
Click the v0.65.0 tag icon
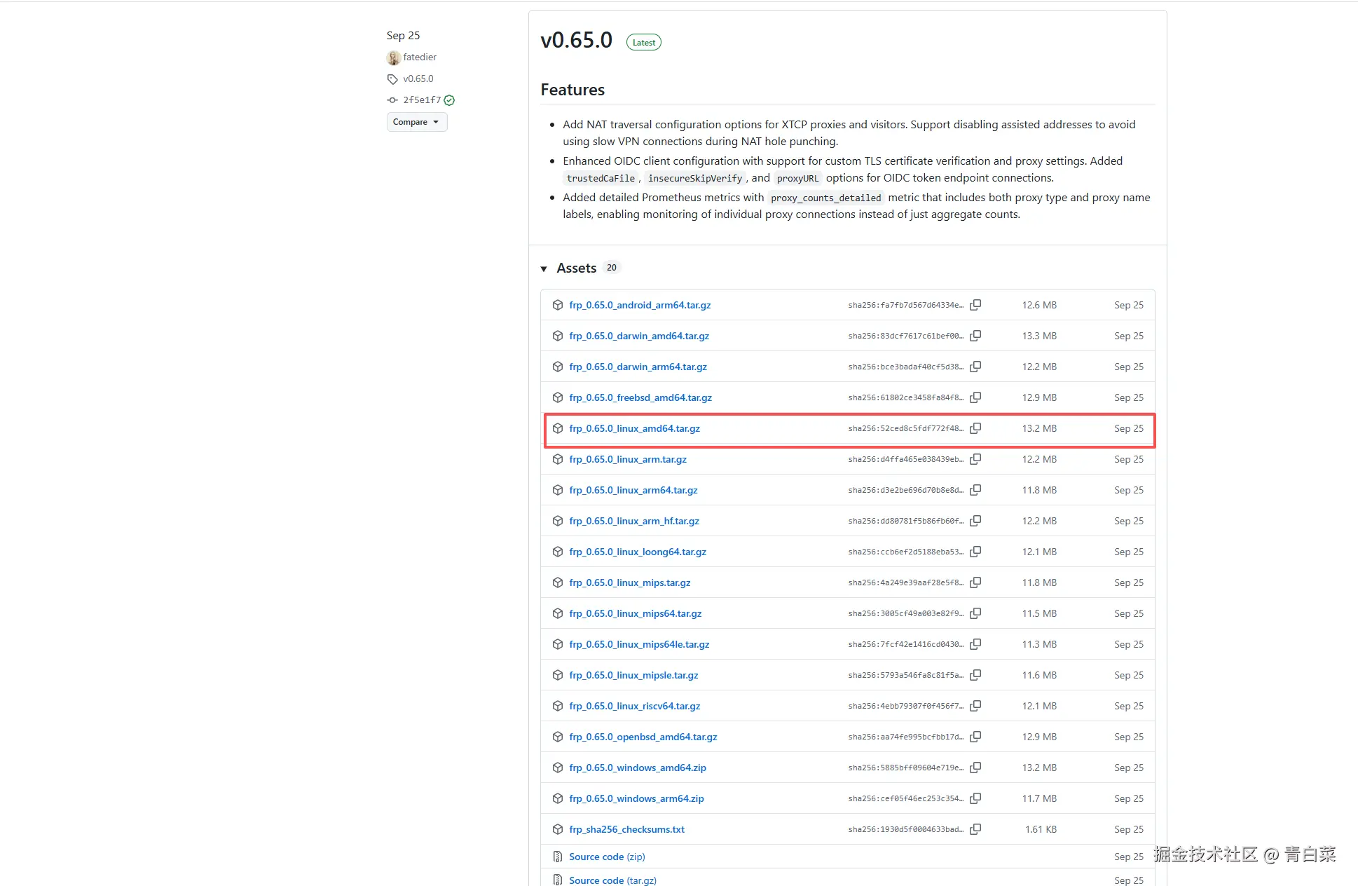coord(392,79)
